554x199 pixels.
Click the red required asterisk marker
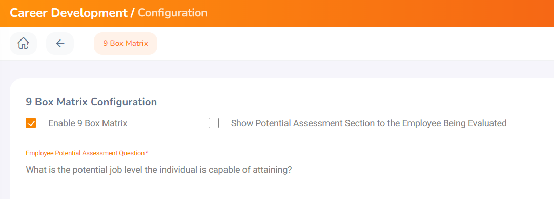point(147,153)
